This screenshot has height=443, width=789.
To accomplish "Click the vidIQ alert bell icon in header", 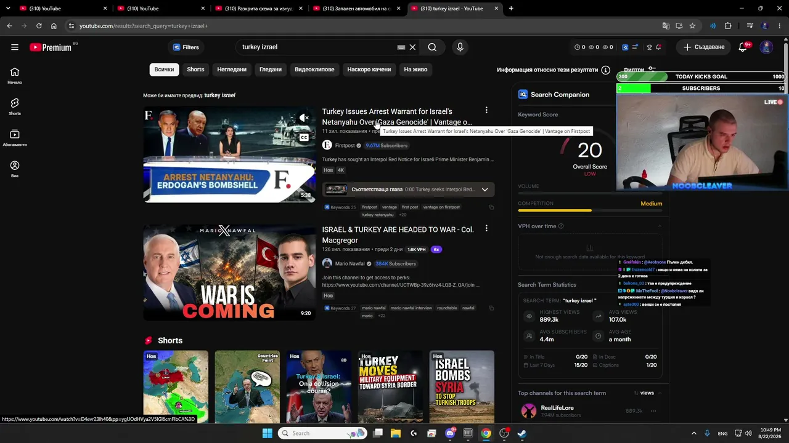I will pyautogui.click(x=658, y=47).
